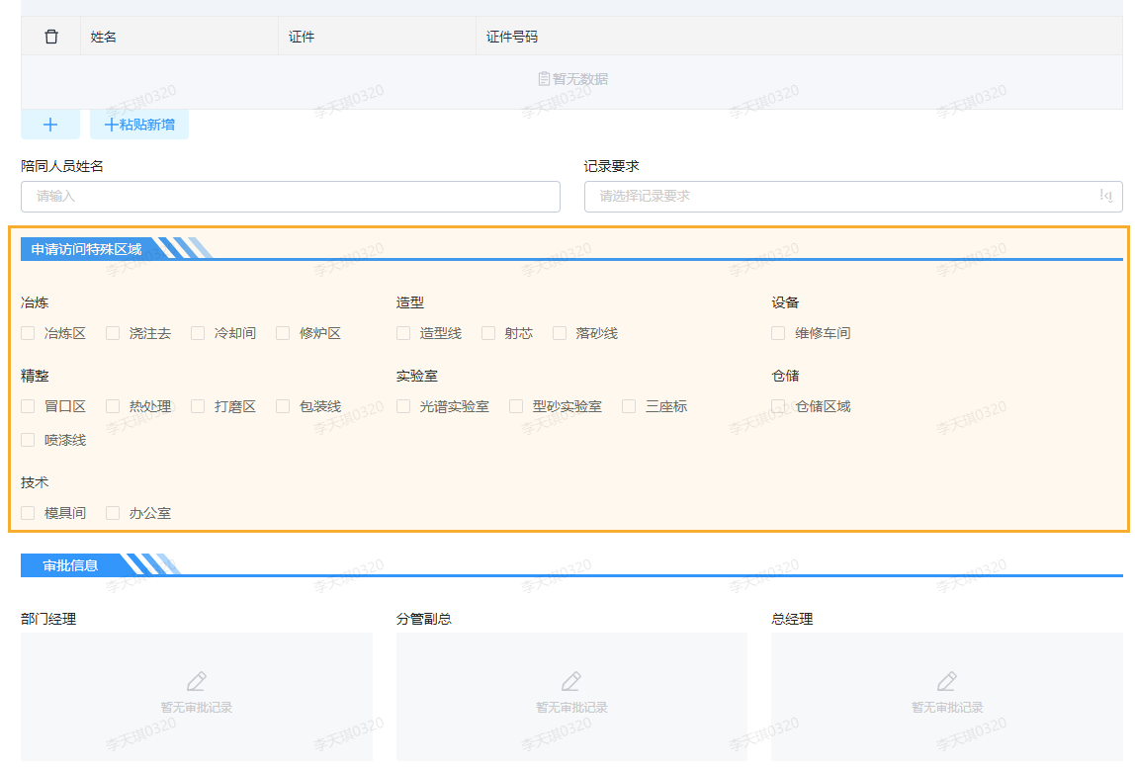Enable the 喷漆线 option
This screenshot has height=770, width=1135.
28,440
